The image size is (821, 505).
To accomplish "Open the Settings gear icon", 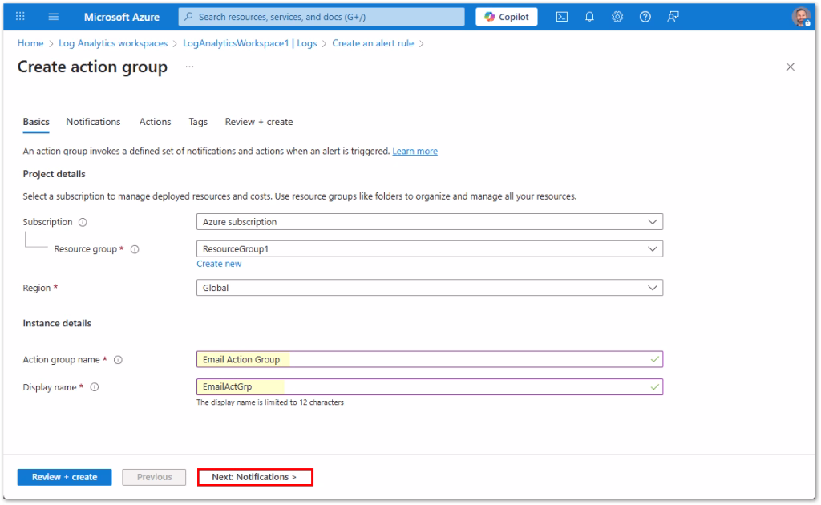I will 617,17.
